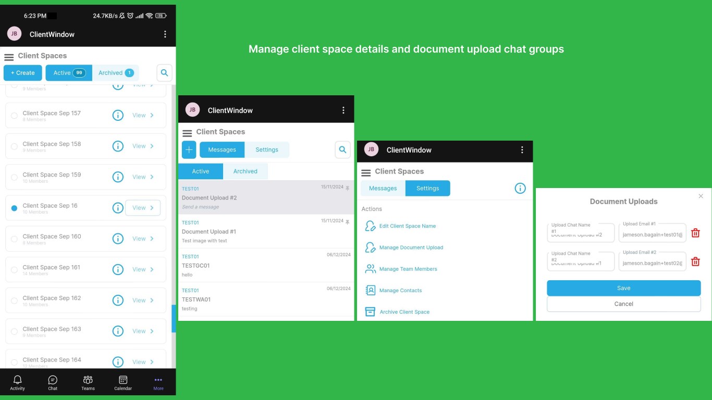Click the Upload Chat Name #2 field
Image resolution: width=712 pixels, height=400 pixels.
[581, 261]
